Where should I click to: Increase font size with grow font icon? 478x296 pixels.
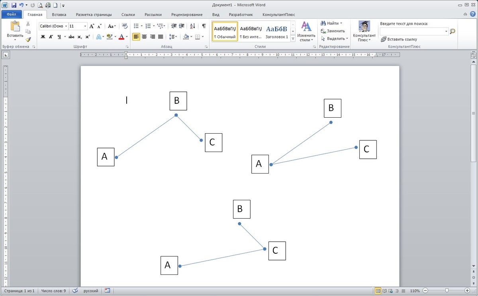92,26
